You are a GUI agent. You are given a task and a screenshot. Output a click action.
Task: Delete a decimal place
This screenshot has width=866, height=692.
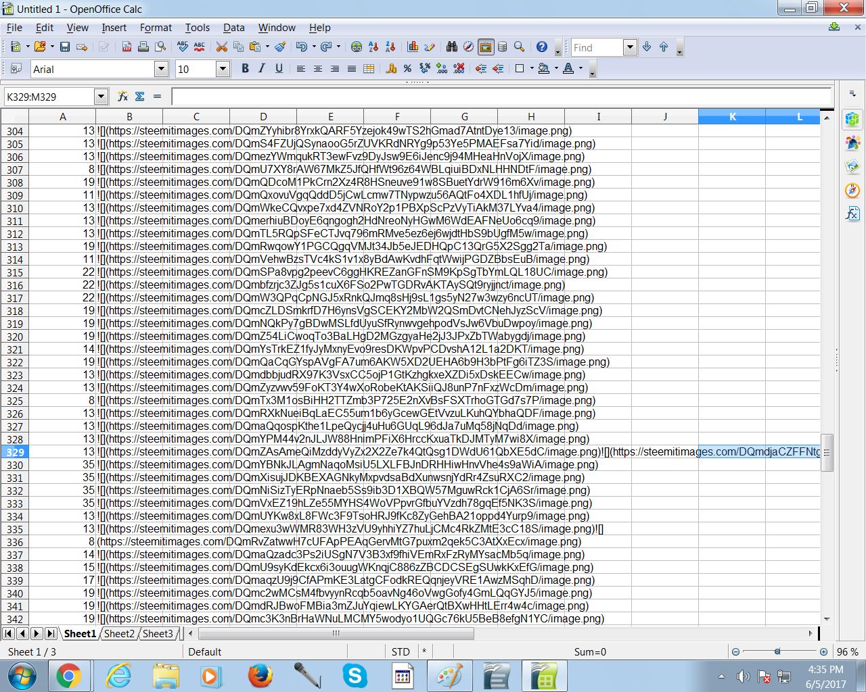pyautogui.click(x=459, y=68)
